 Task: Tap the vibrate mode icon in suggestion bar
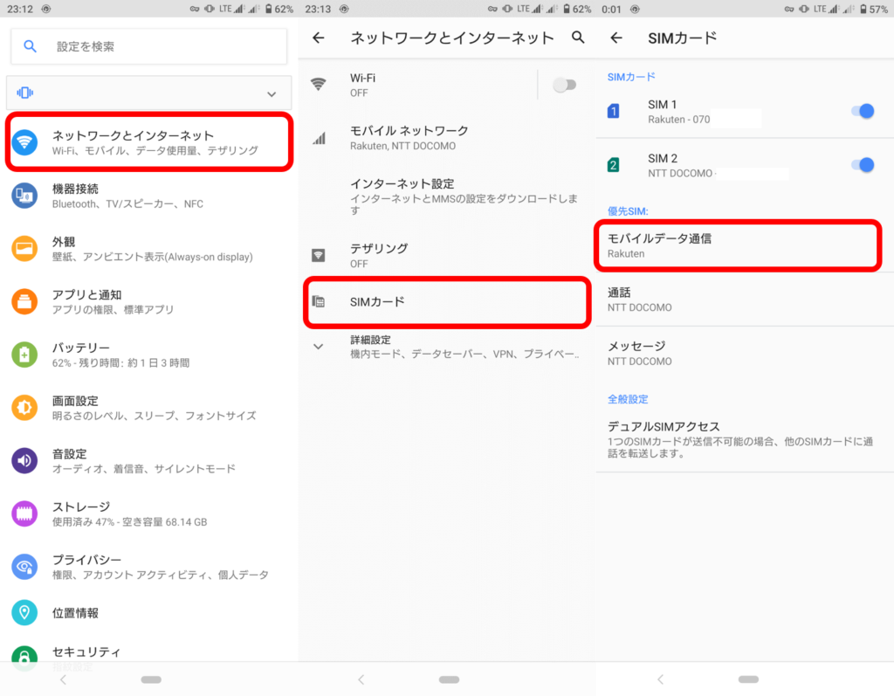coord(25,93)
